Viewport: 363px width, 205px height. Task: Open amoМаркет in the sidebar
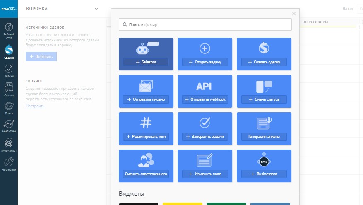(x=9, y=145)
